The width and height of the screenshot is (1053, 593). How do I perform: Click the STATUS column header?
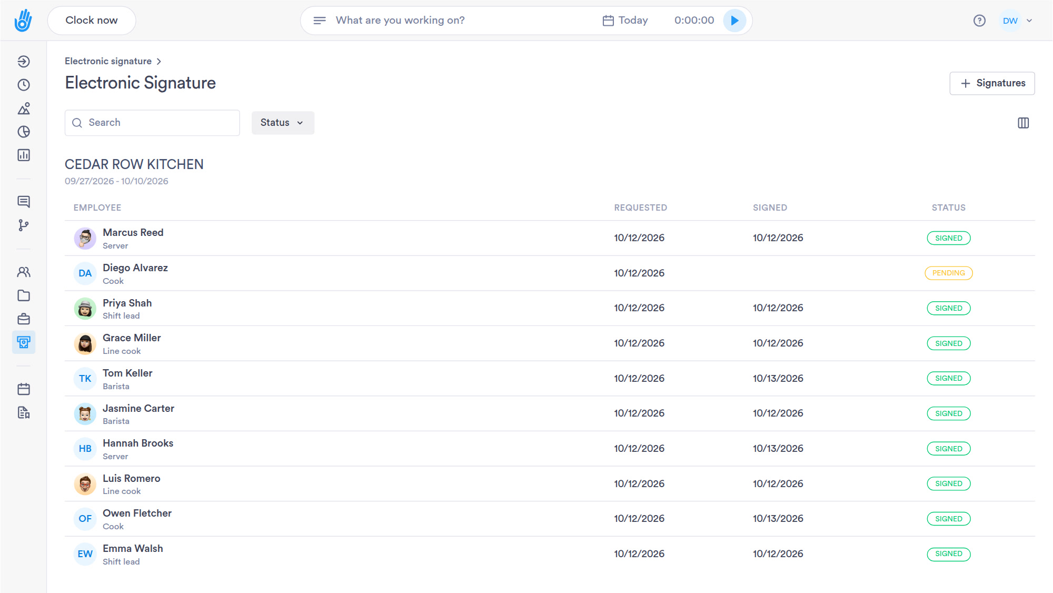click(948, 207)
